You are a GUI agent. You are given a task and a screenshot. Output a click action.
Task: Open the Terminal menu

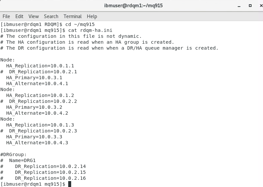point(72,16)
